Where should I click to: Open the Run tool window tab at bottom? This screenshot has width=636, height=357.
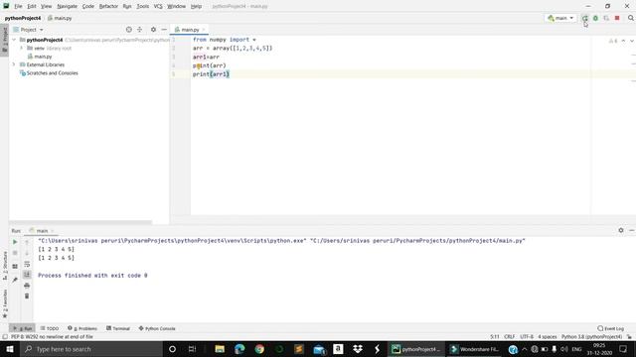(22, 328)
